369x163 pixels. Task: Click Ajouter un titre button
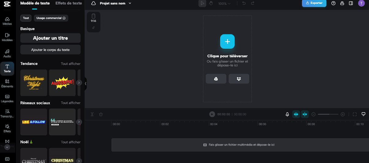pyautogui.click(x=51, y=38)
